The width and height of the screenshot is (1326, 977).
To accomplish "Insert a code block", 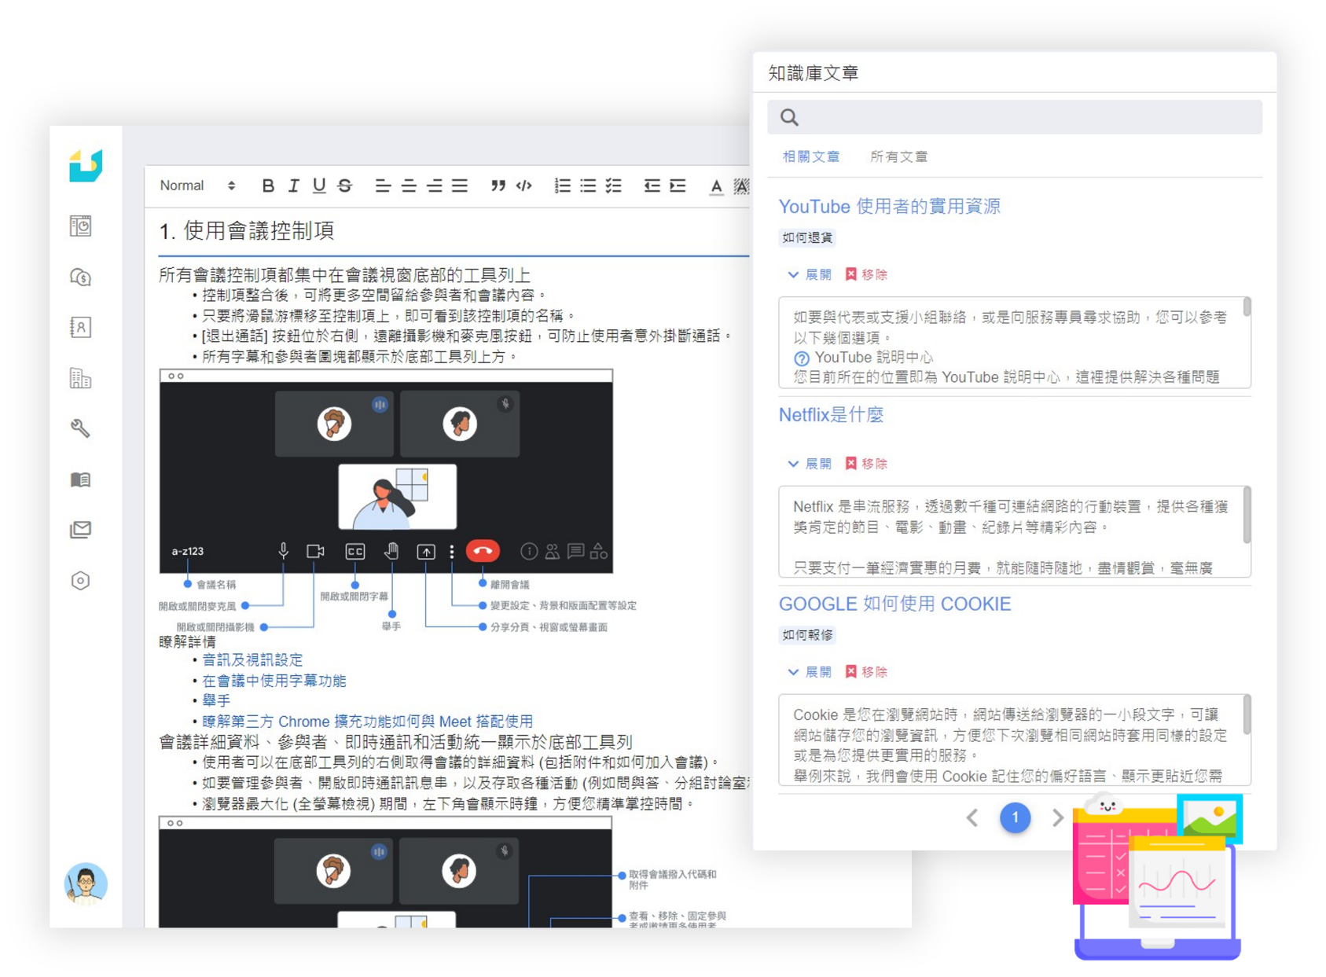I will [523, 185].
